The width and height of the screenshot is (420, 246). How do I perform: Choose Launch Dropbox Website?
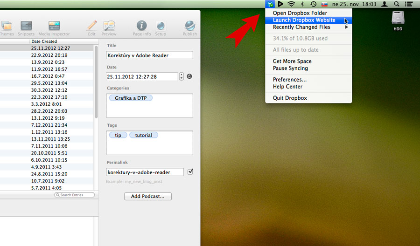pos(308,20)
